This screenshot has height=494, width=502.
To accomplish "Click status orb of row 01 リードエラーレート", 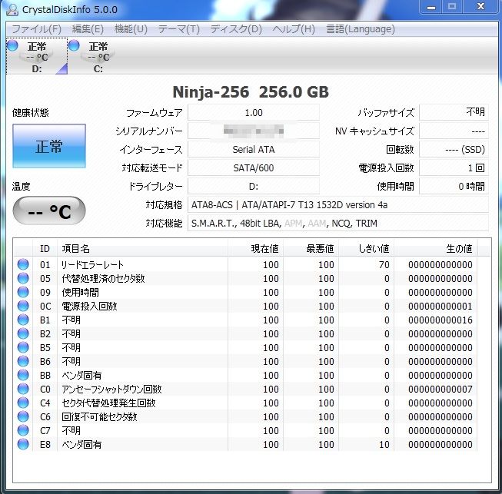I will point(23,264).
